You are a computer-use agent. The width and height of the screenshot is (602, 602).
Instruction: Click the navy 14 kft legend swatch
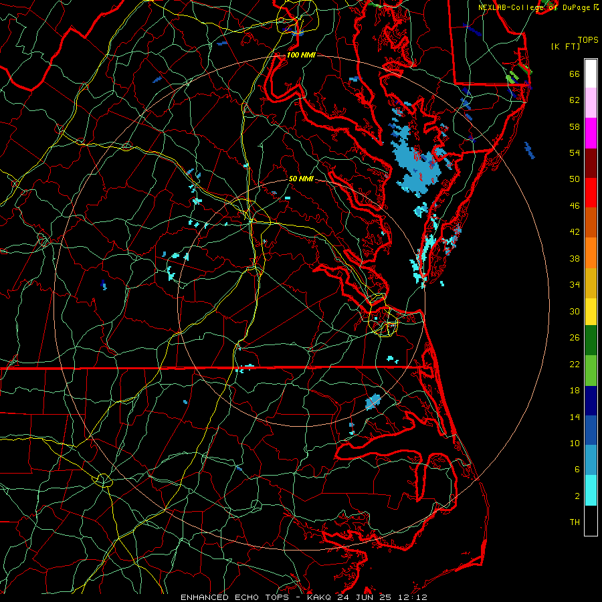point(591,401)
